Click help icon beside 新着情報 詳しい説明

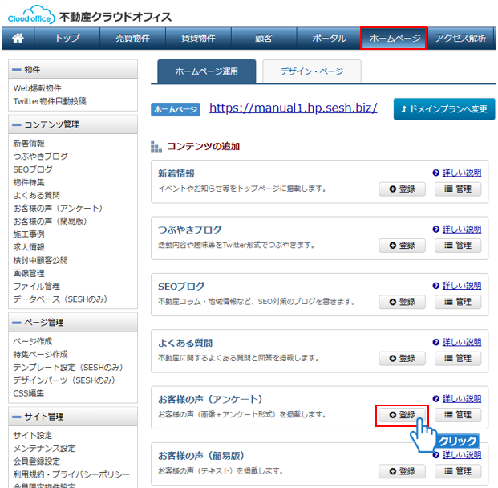click(x=435, y=173)
